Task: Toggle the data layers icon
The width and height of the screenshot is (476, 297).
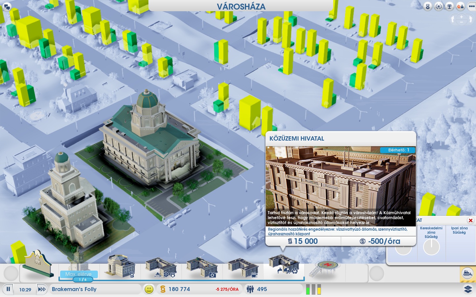Action: point(468,289)
